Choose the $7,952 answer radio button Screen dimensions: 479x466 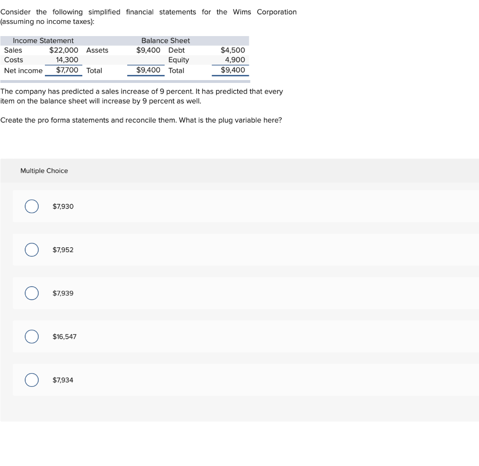[32, 250]
